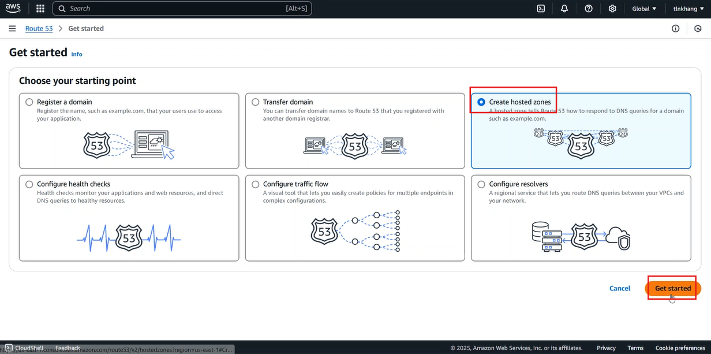Click the [Alt+S] shortcut hint in search
711x354 pixels.
point(297,9)
